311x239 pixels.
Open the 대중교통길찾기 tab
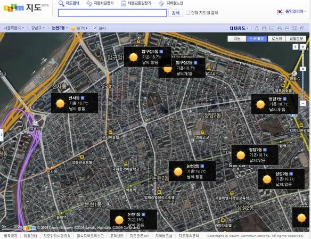136,3
